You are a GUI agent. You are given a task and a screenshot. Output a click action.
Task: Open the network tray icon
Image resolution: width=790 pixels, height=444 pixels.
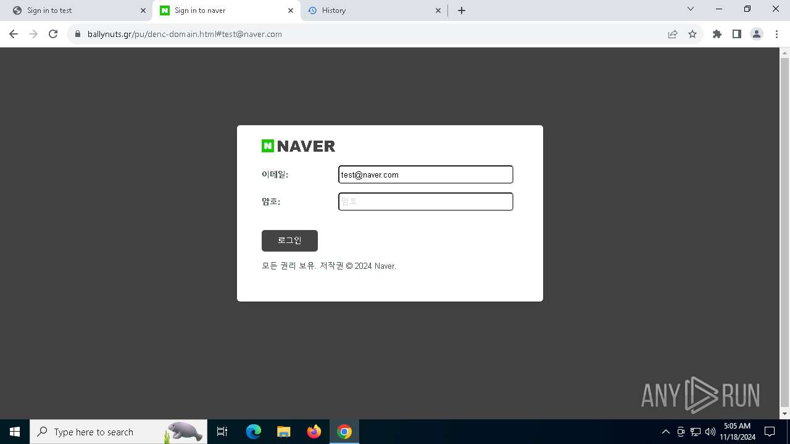696,432
